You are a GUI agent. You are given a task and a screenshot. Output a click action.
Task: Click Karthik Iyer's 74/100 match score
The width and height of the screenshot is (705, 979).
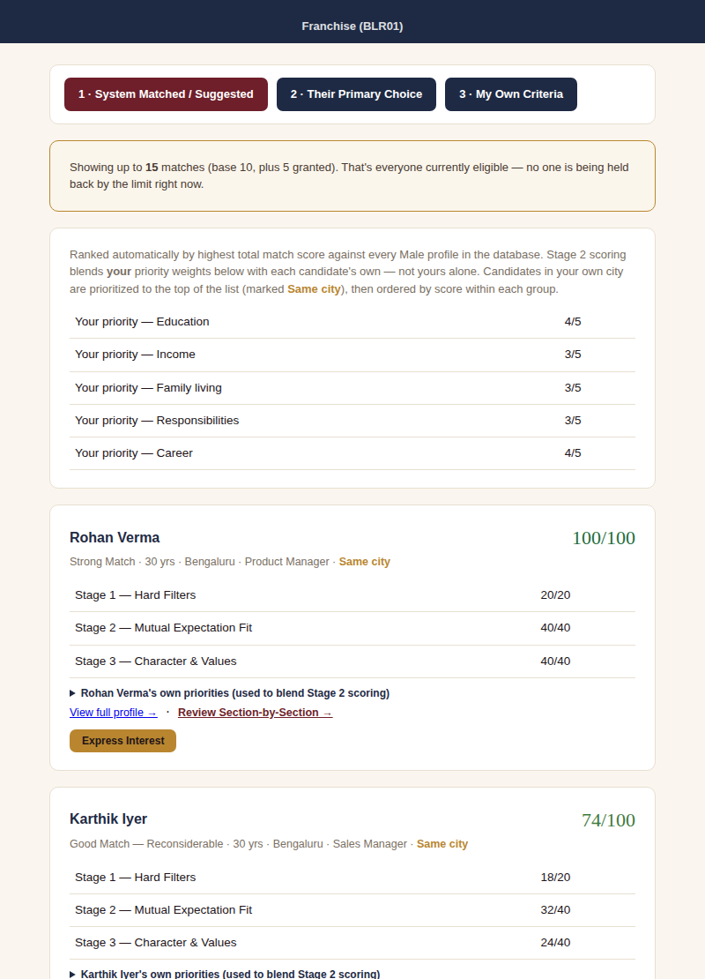(608, 820)
